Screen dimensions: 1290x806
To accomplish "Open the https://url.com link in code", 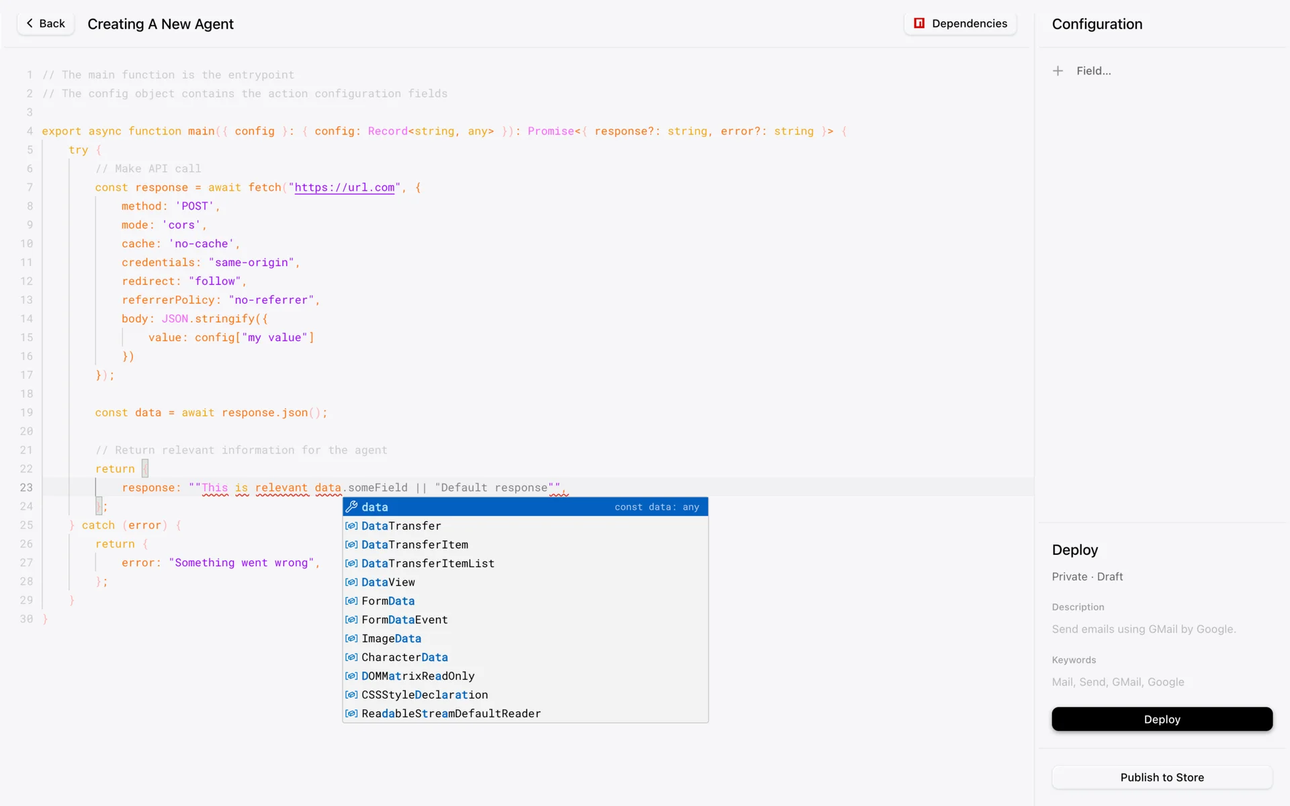I will pyautogui.click(x=344, y=187).
